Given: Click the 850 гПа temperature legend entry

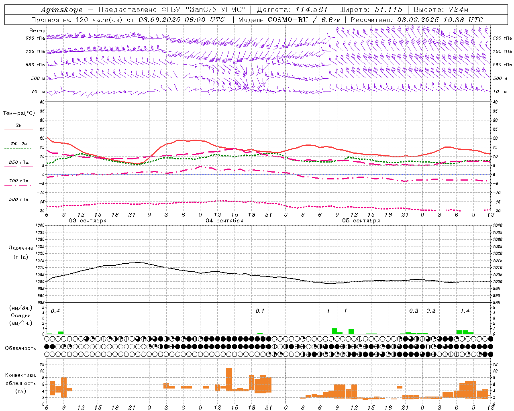Looking at the screenshot, I should click(x=19, y=163).
